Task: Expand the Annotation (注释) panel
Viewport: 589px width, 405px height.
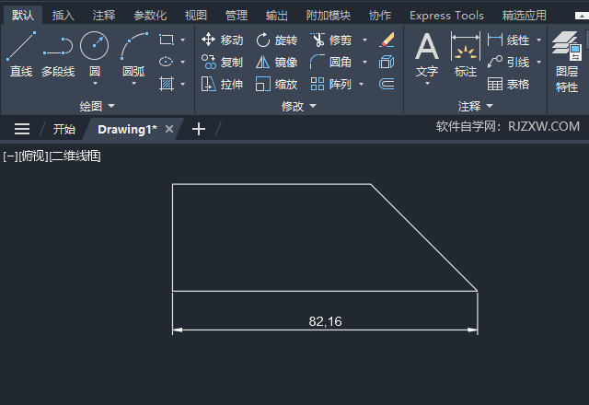Action: [475, 107]
